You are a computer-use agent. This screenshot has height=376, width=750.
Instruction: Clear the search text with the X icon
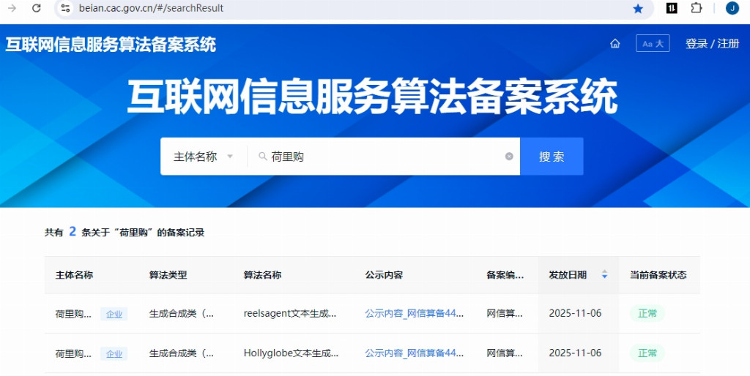509,157
